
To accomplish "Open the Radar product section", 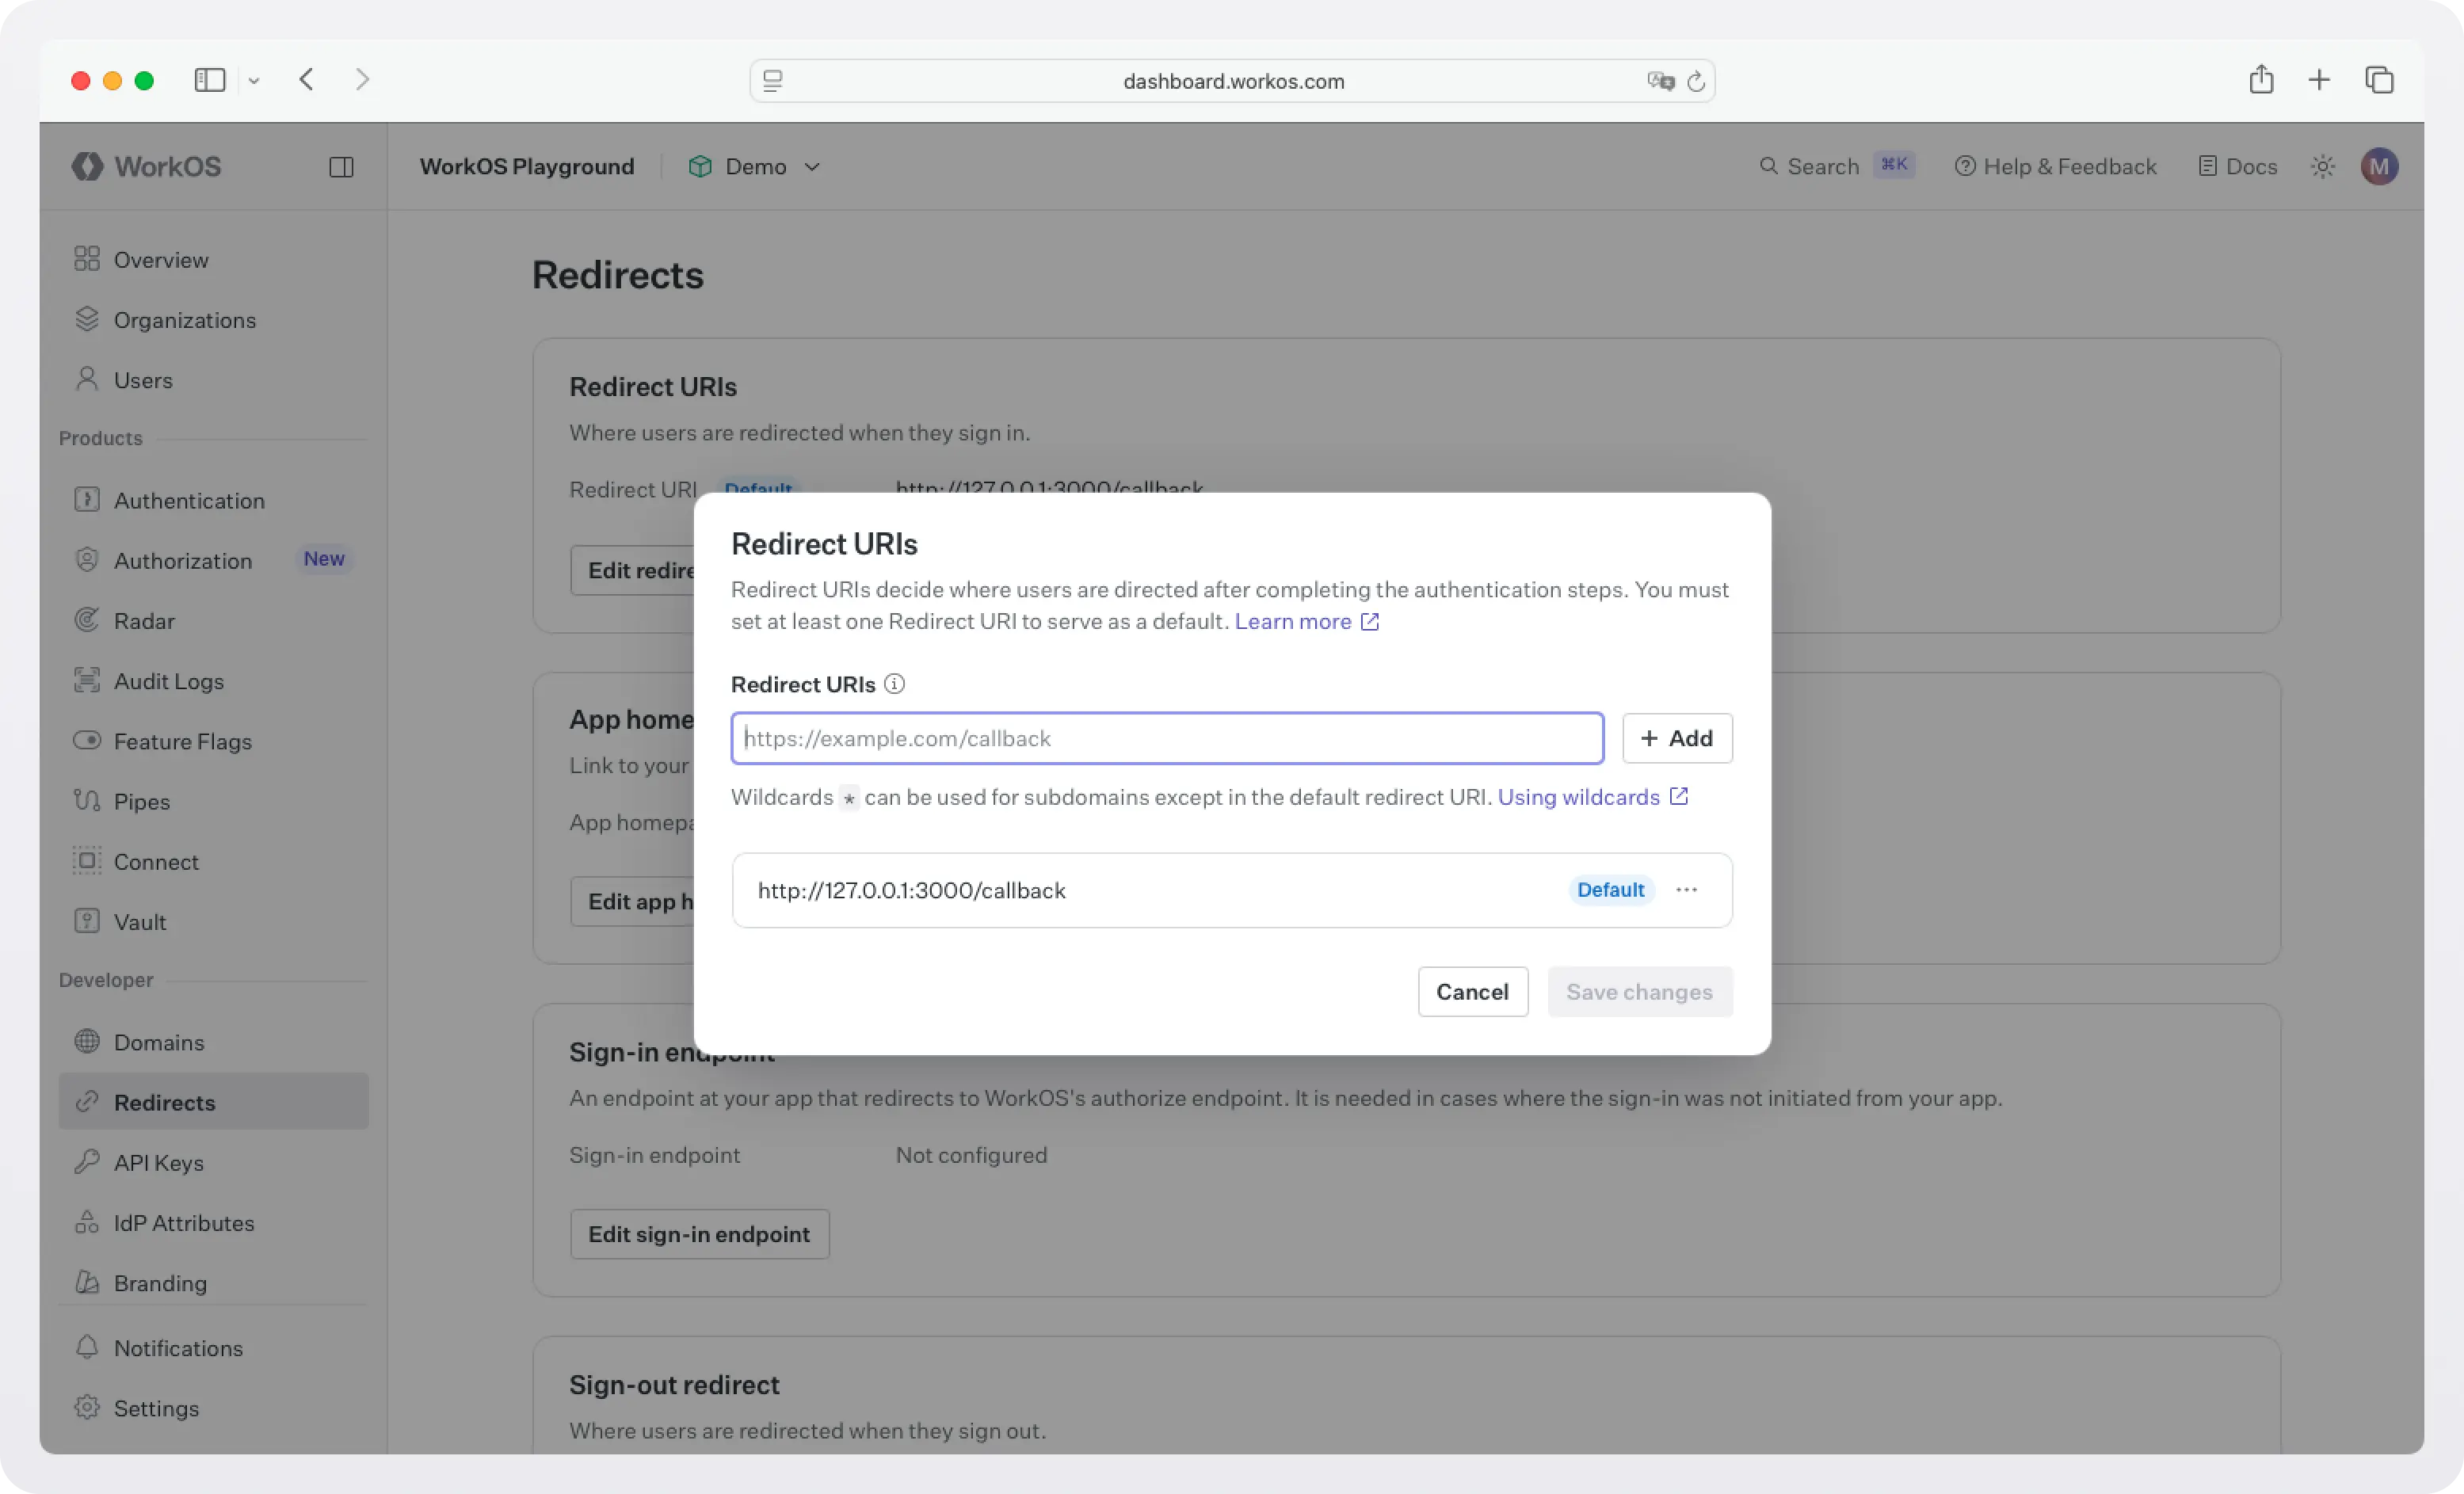I will 144,620.
